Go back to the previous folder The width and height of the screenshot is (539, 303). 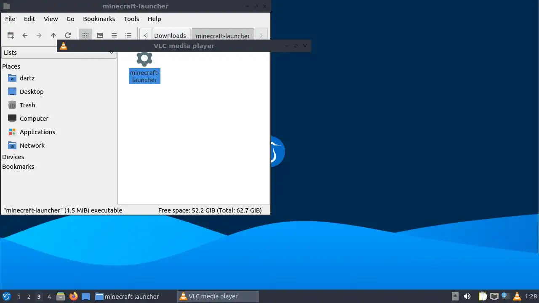click(25, 35)
